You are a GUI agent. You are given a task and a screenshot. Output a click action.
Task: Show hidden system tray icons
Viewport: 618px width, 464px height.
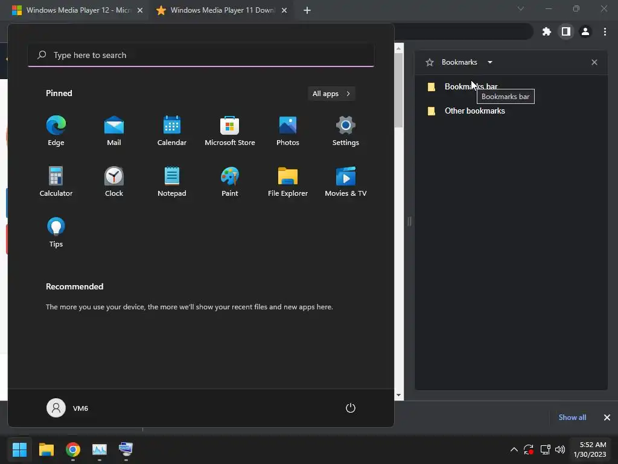(x=514, y=449)
